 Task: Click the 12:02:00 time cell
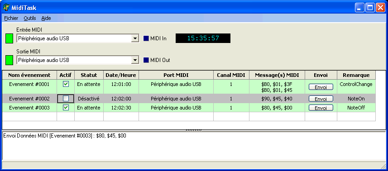point(121,99)
